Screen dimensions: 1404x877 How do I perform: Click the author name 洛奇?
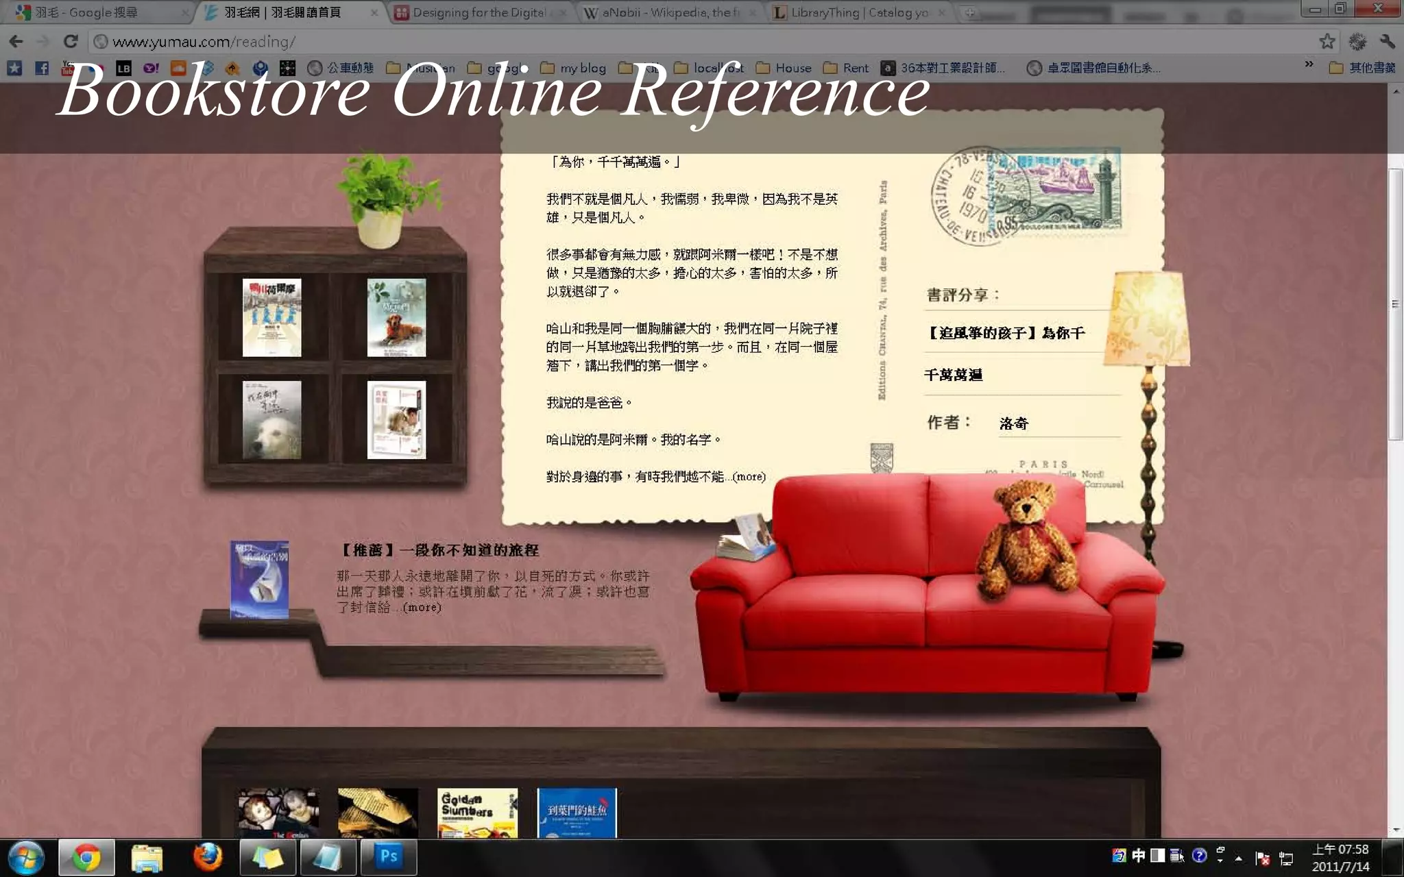coord(1014,423)
